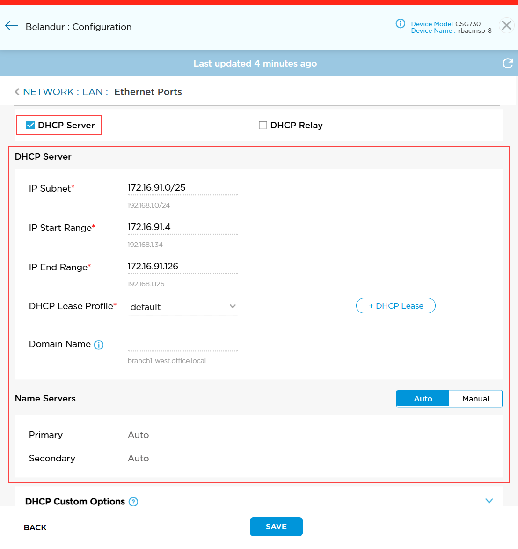
Task: Close the configuration panel with X
Action: click(506, 26)
